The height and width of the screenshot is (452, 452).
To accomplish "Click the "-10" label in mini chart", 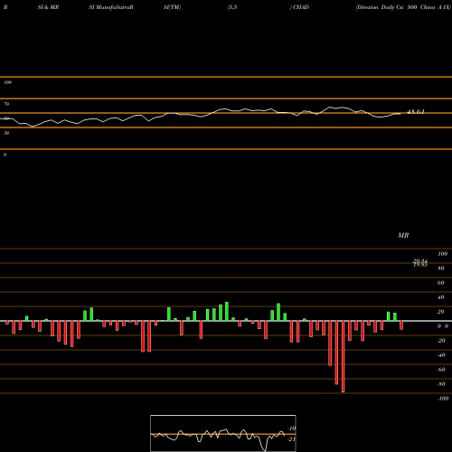I will pyautogui.click(x=292, y=428).
